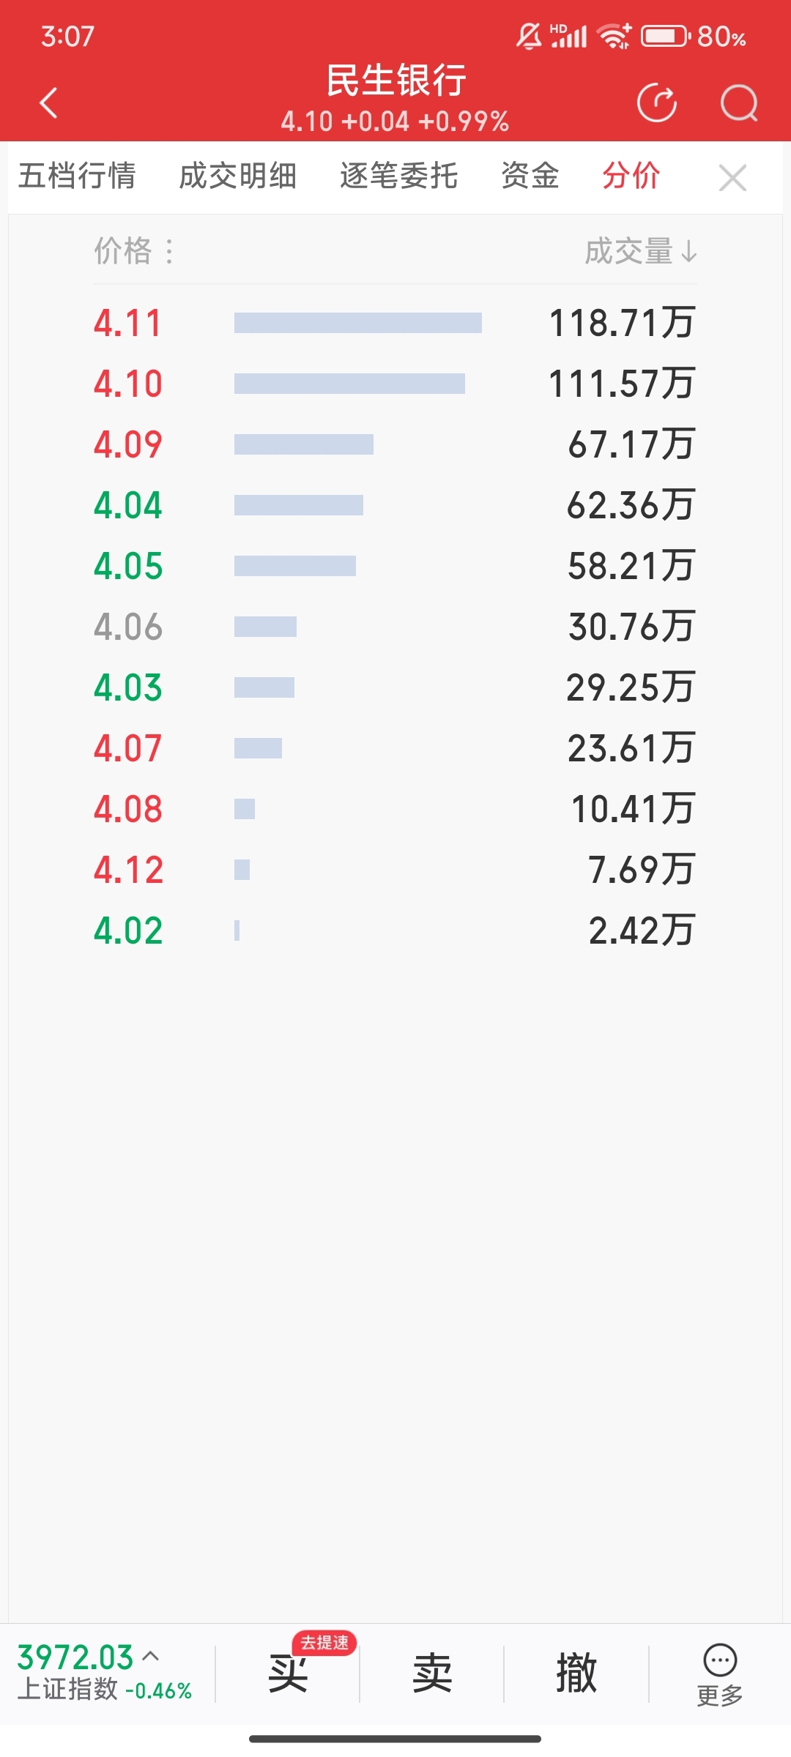
Task: Tap the price column options dots
Action: coord(169,252)
